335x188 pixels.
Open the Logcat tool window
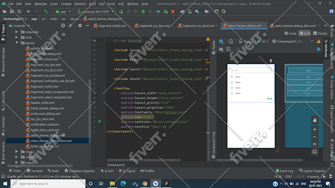coord(127,171)
